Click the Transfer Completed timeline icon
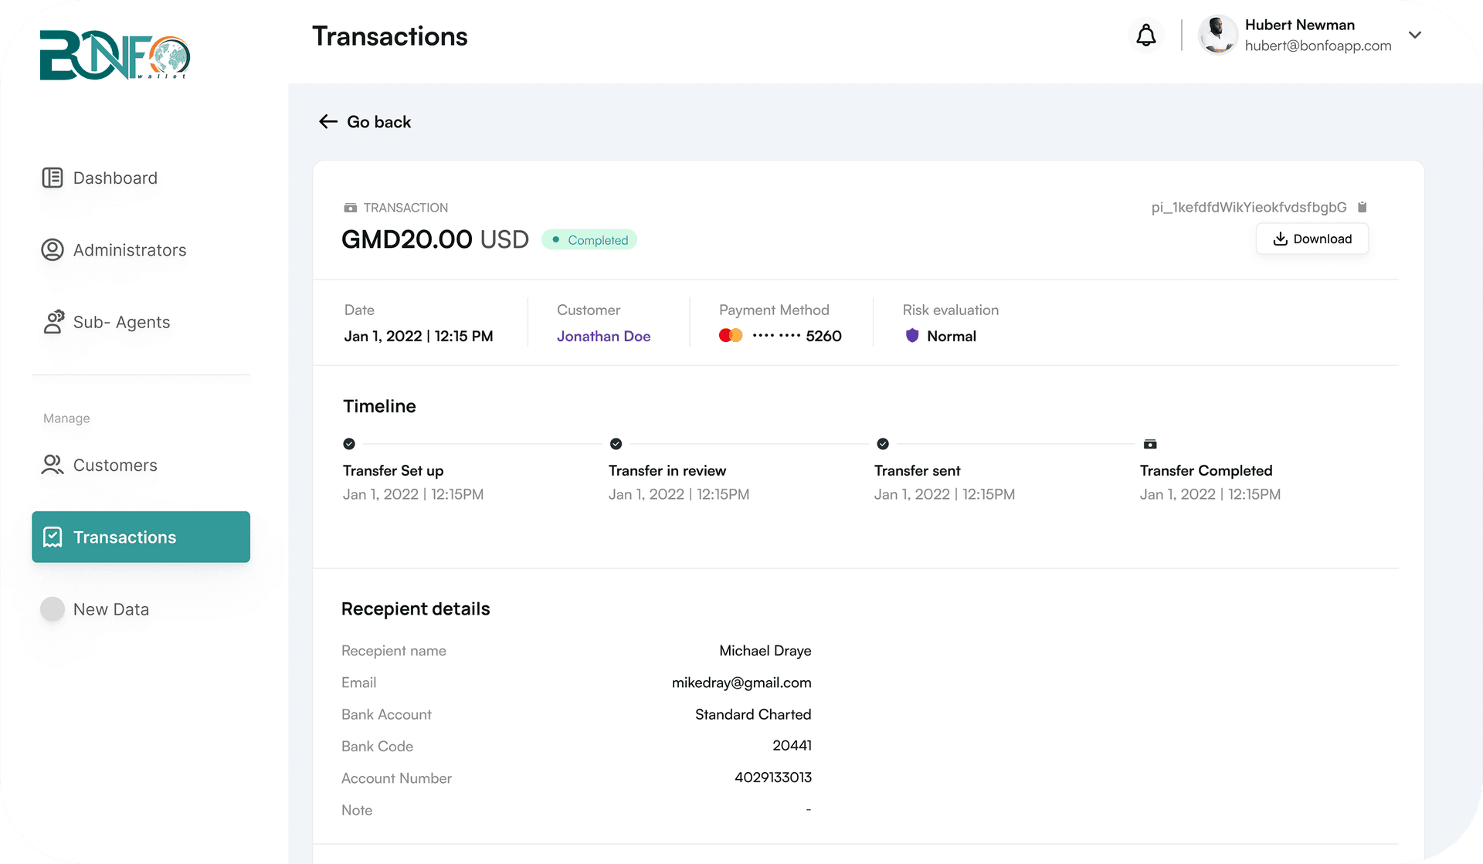This screenshot has height=864, width=1483. [1150, 444]
